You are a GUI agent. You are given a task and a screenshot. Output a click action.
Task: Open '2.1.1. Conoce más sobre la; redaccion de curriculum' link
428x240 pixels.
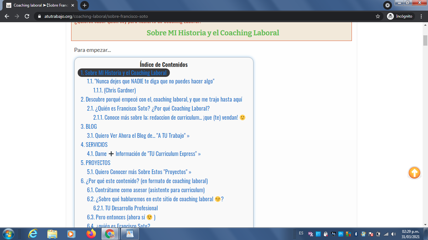click(169, 118)
